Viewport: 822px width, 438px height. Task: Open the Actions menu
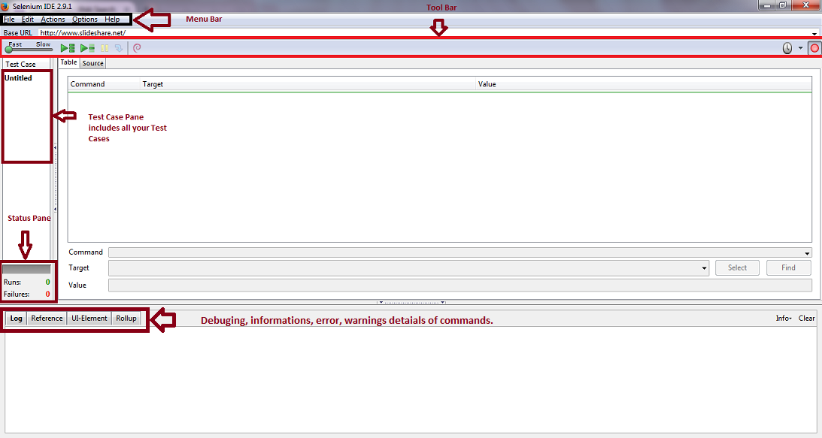(x=53, y=20)
